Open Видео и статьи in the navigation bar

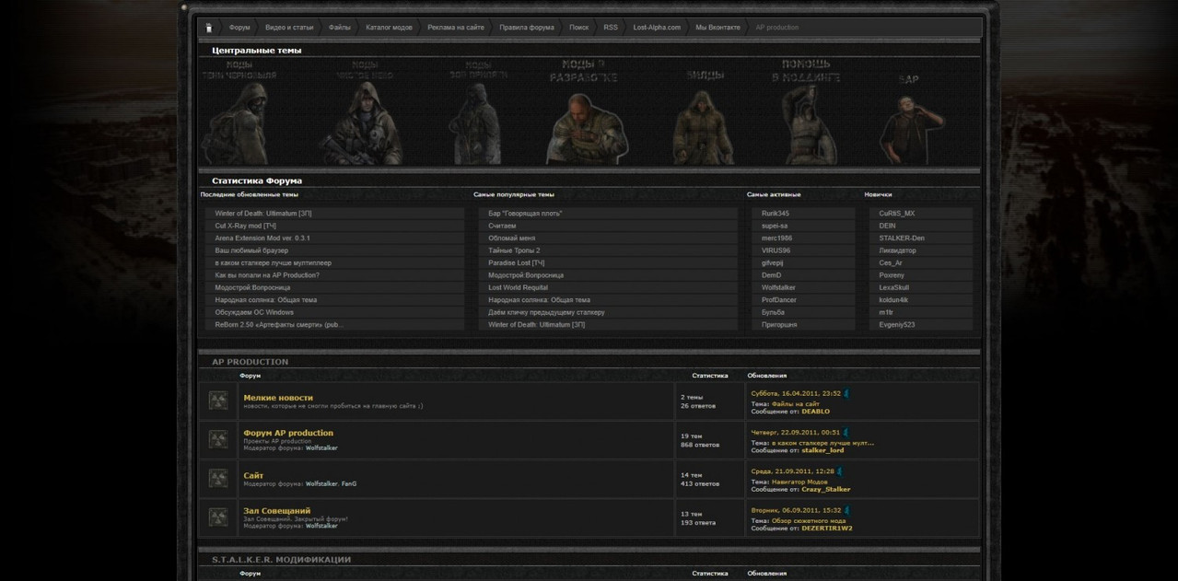click(x=289, y=28)
